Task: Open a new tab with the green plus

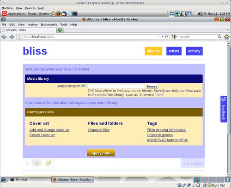Action: [x=60, y=30]
